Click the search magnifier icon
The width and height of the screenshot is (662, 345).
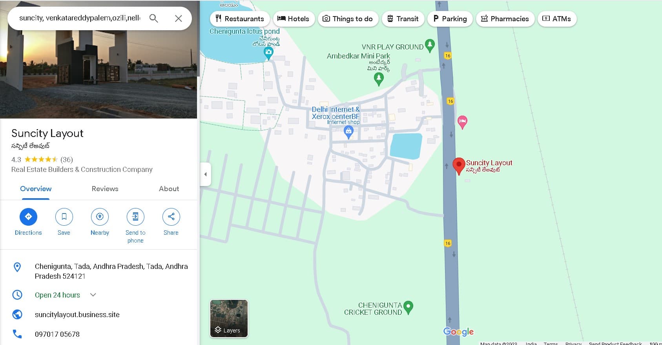point(154,18)
